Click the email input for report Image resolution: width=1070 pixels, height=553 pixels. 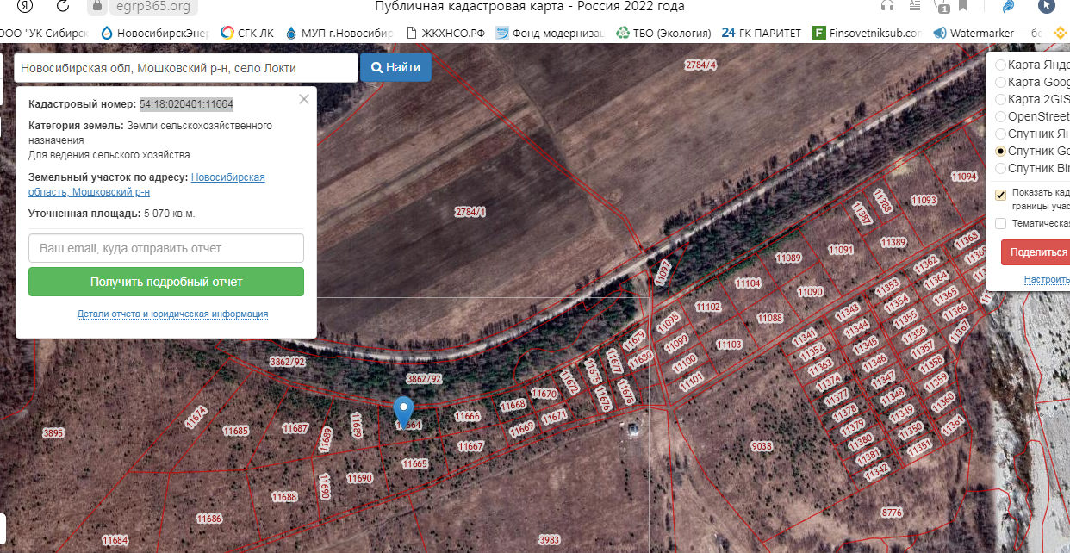(166, 248)
